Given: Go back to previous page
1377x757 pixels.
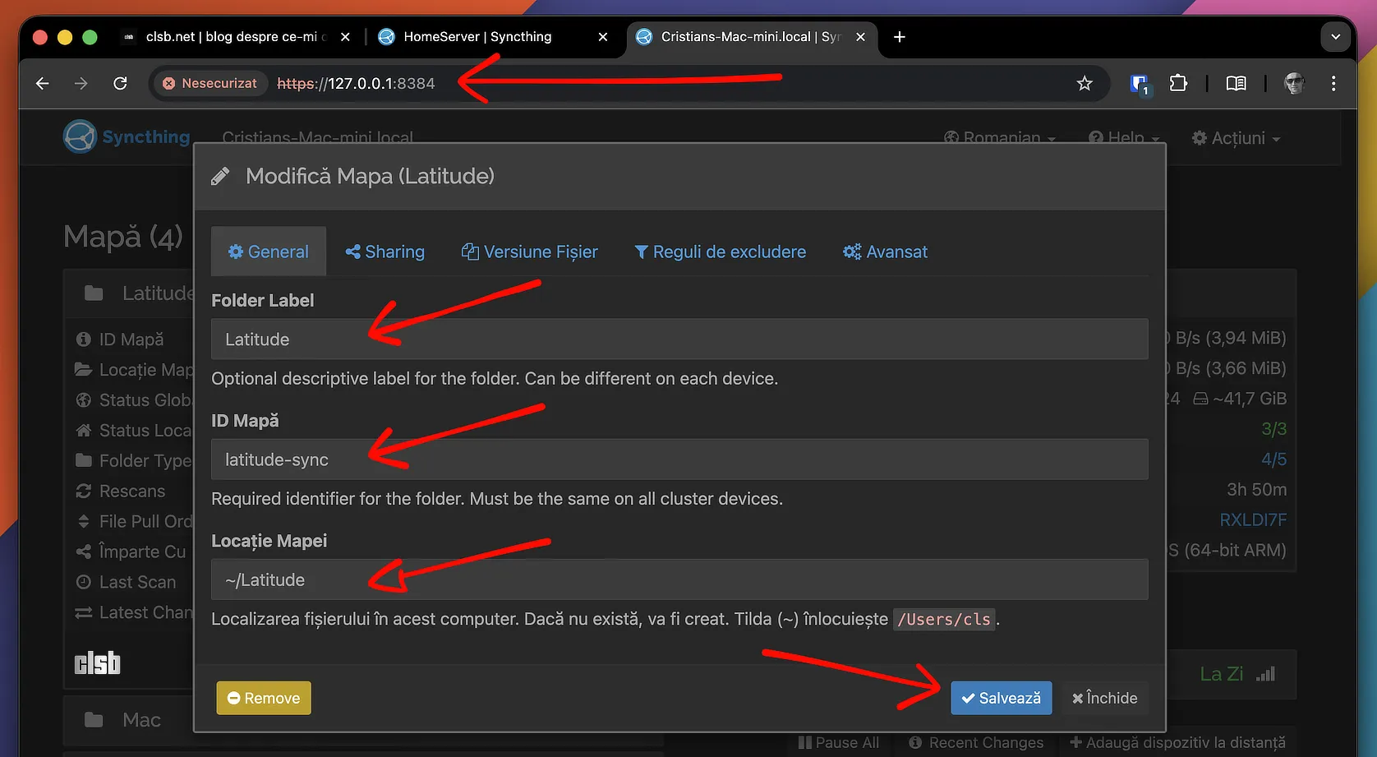Looking at the screenshot, I should (43, 83).
